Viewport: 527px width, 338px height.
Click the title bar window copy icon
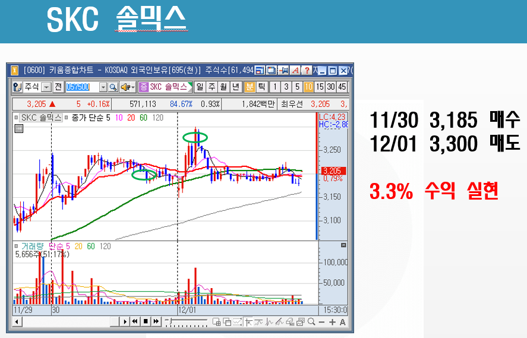(x=272, y=70)
